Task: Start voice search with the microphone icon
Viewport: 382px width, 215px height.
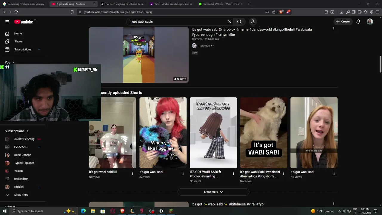Action: pyautogui.click(x=253, y=21)
